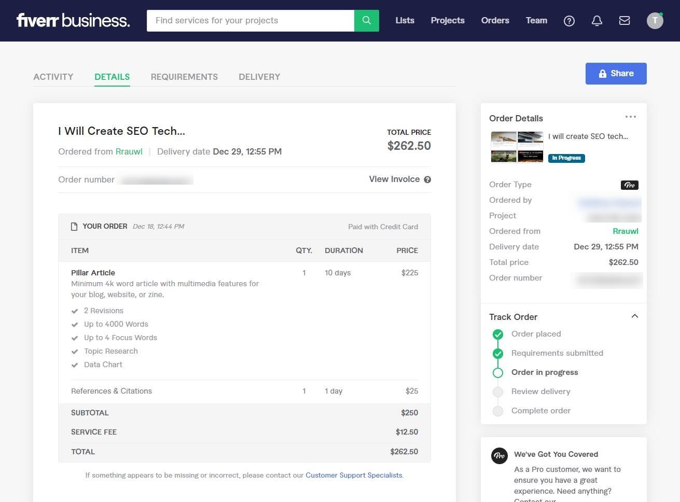
Task: Switch to the Activity tab
Action: pos(53,77)
